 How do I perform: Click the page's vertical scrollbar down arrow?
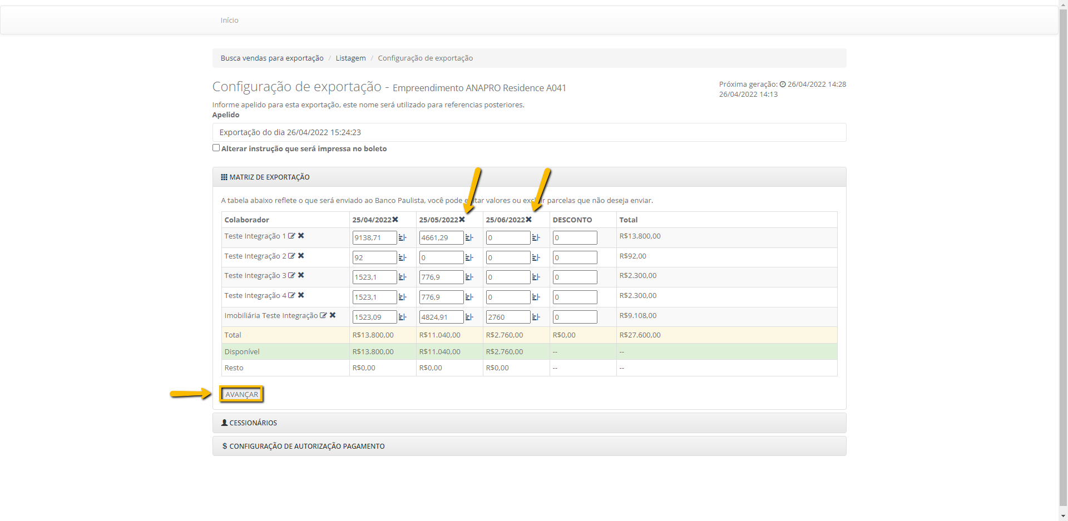point(1063,516)
